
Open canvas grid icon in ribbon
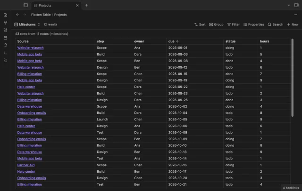tap(5, 30)
